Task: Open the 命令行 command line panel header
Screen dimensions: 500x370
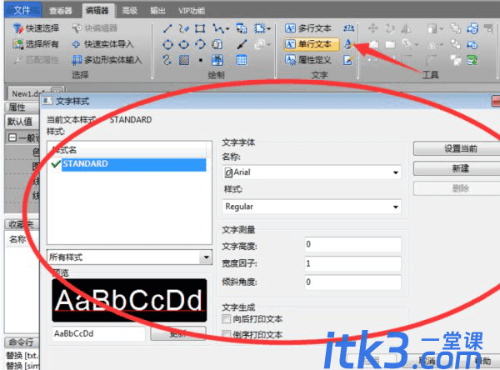Action: pyautogui.click(x=22, y=342)
